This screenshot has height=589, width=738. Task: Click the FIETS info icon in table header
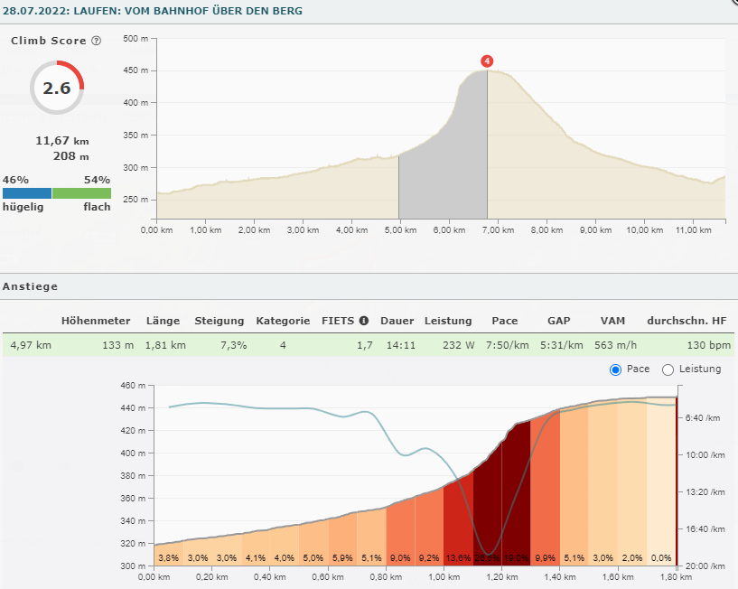364,321
